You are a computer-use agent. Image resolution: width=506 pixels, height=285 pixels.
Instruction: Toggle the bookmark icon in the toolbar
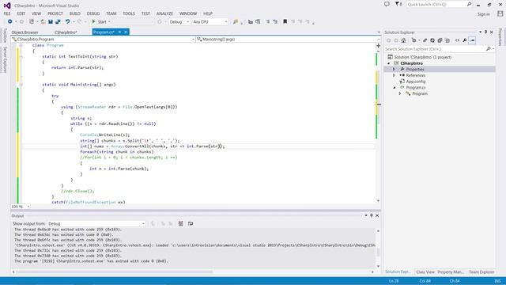[285, 21]
